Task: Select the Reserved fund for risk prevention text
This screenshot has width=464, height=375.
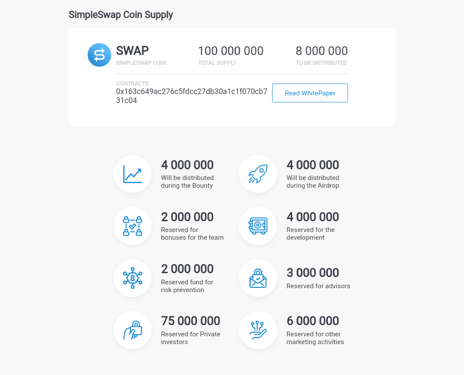Action: [x=187, y=286]
